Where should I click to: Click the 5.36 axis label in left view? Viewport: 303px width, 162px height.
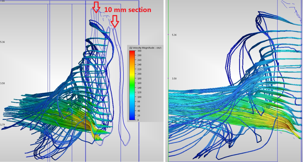[x=3, y=42]
